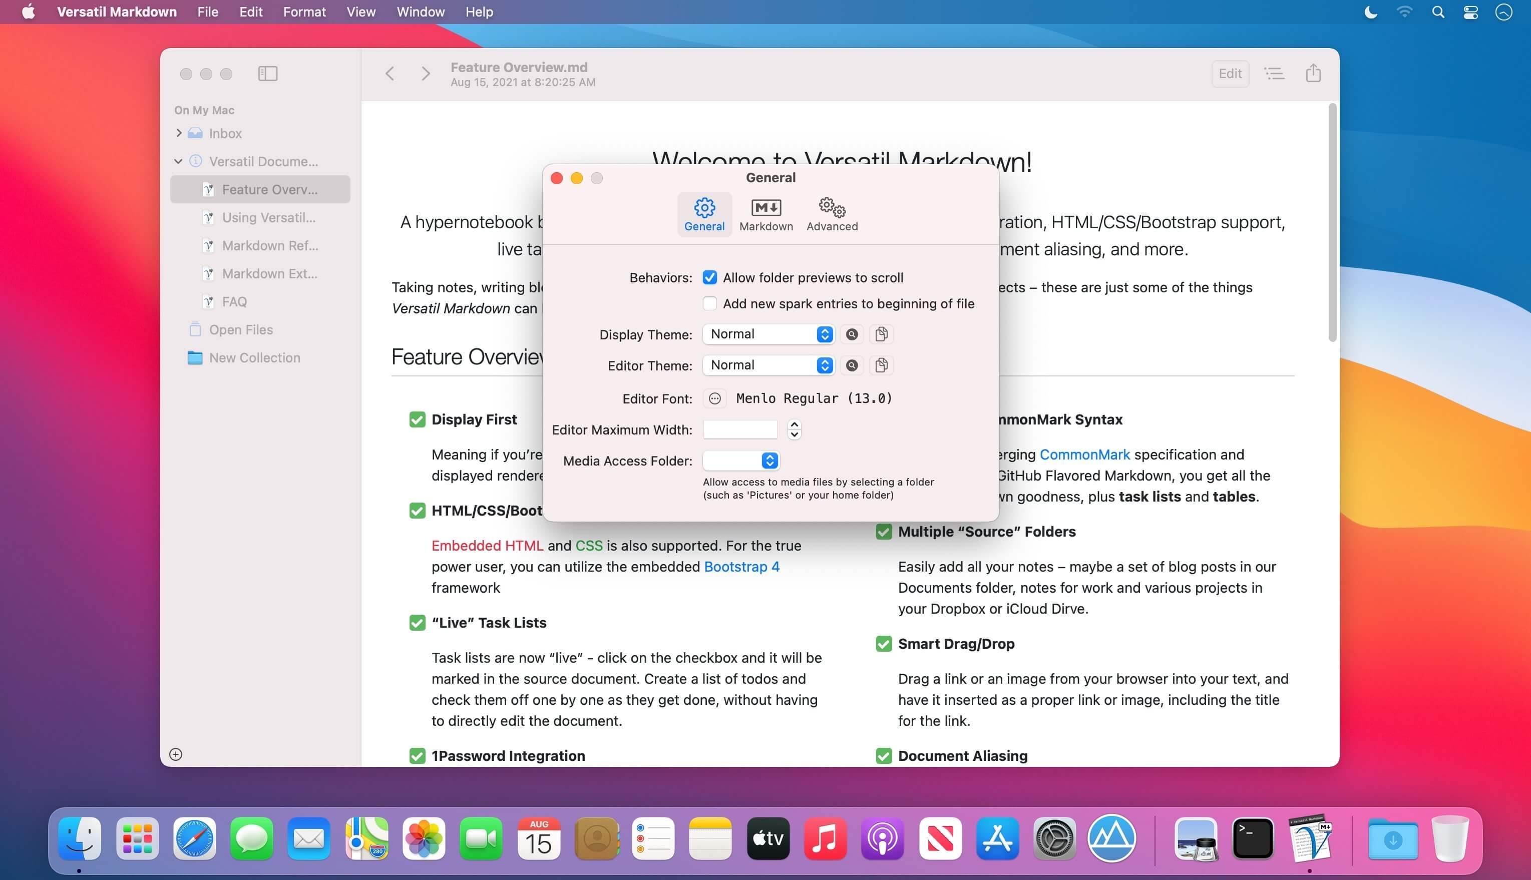Select the New Collection folder

click(x=260, y=358)
